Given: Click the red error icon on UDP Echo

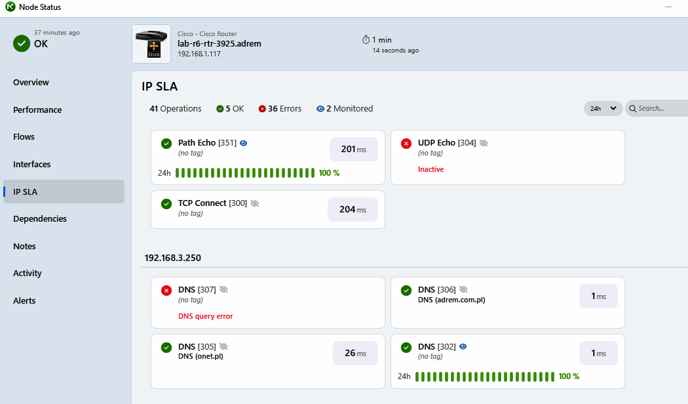Looking at the screenshot, I should tap(406, 143).
